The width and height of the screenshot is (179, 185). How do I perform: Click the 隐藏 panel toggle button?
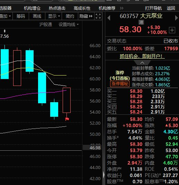86,16
